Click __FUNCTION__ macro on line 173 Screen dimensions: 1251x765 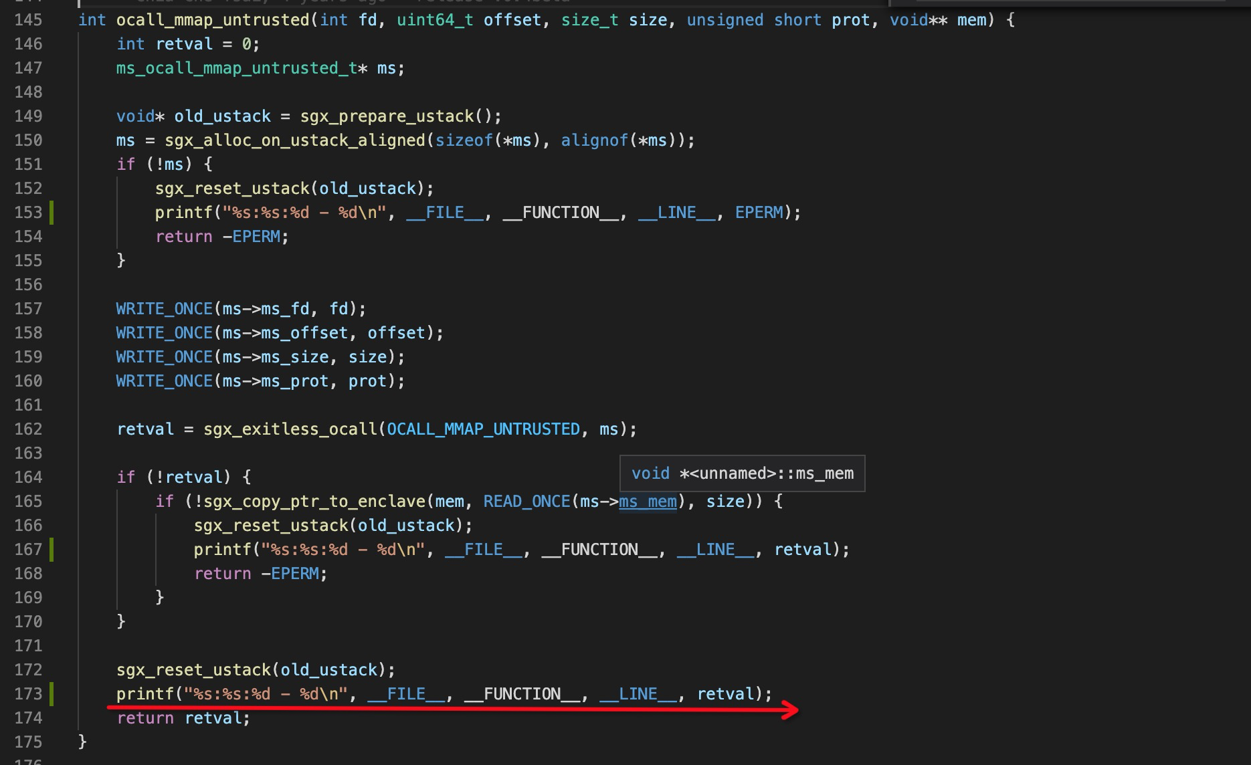[x=522, y=694]
